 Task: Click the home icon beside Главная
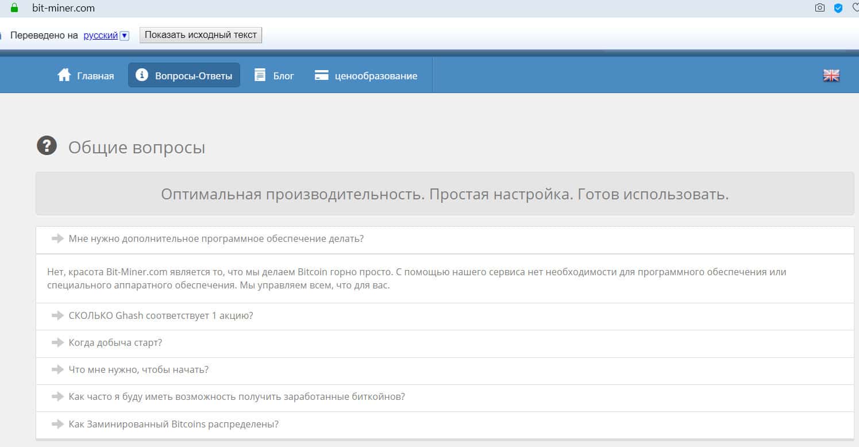(x=64, y=75)
